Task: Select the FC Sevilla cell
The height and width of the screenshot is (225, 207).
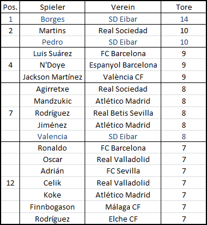Action: coord(123,171)
